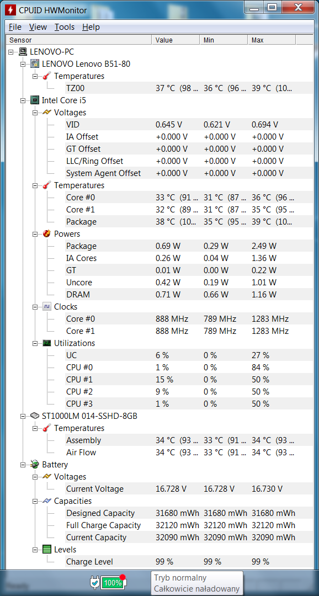Image resolution: width=319 pixels, height=596 pixels.
Task: Collapse the Powers group
Action: coord(35,234)
